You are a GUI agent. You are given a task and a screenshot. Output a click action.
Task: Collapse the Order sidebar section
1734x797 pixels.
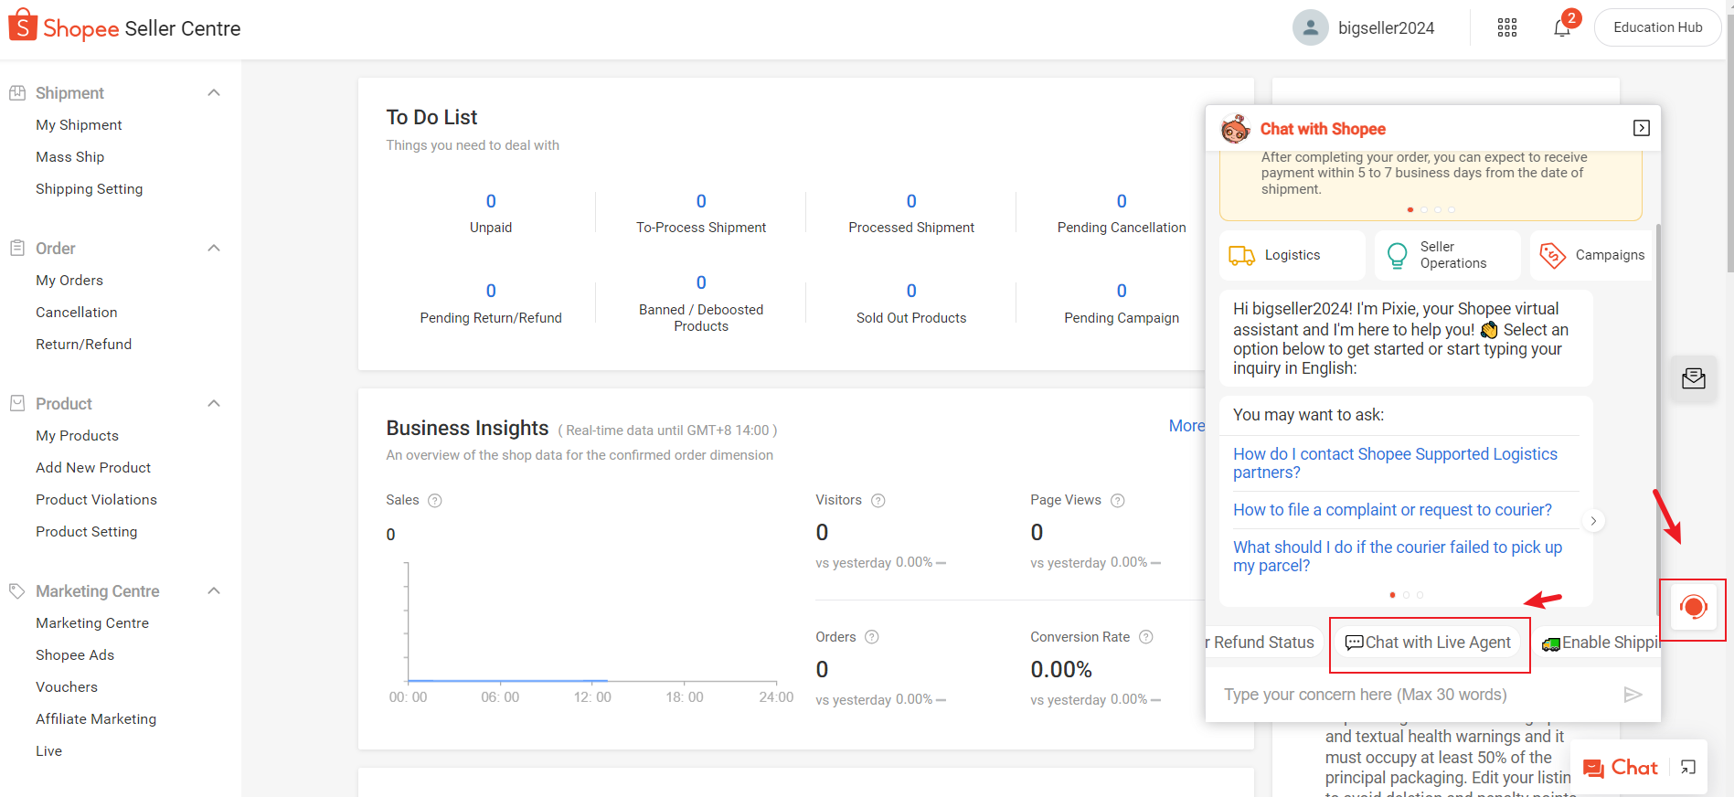(214, 249)
